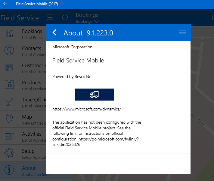The width and height of the screenshot is (214, 181).
Task: Open the Contacts menu item
Action: 23,50
